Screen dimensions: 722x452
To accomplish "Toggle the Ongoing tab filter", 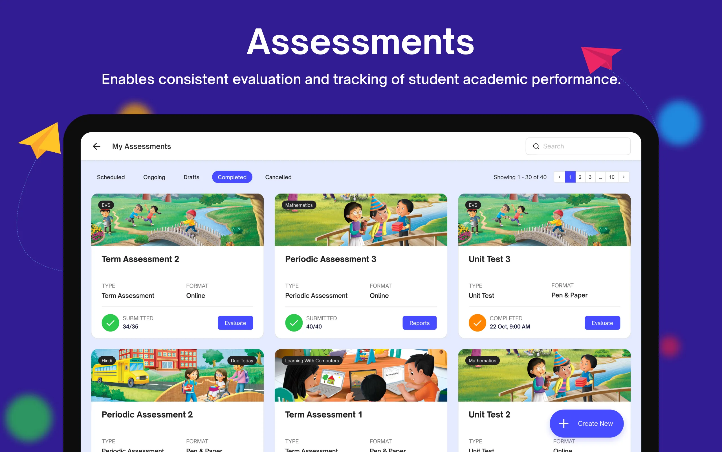I will point(154,177).
